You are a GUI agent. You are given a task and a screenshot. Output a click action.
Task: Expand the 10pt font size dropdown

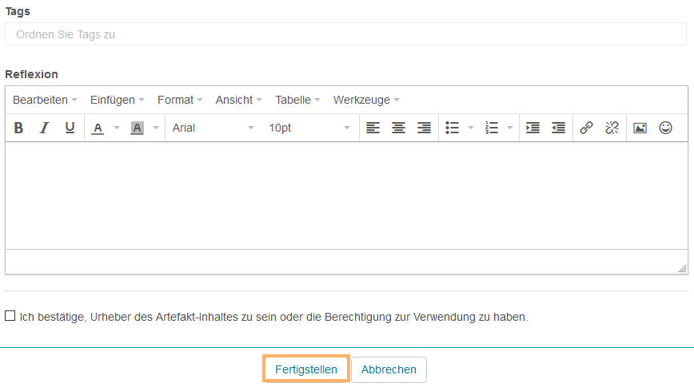coord(309,128)
